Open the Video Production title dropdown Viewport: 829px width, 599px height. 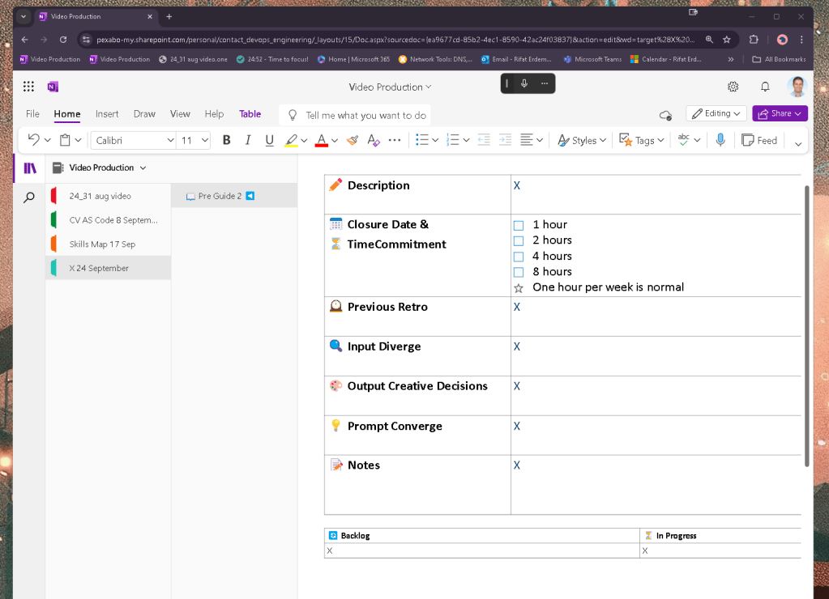coord(390,87)
